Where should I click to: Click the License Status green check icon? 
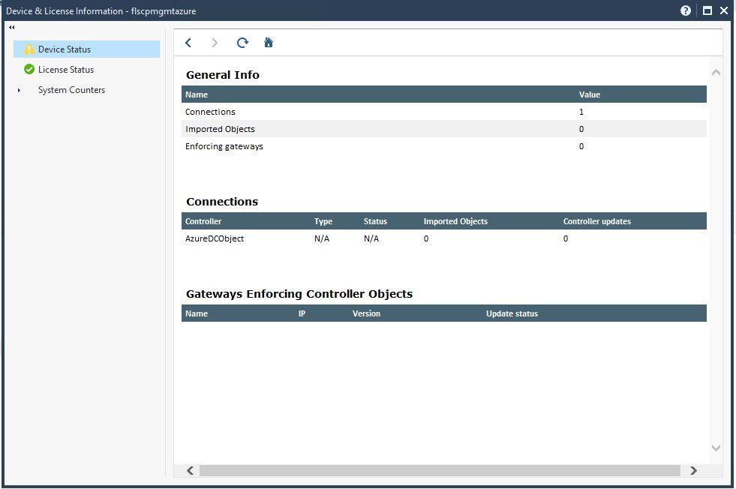coord(27,69)
